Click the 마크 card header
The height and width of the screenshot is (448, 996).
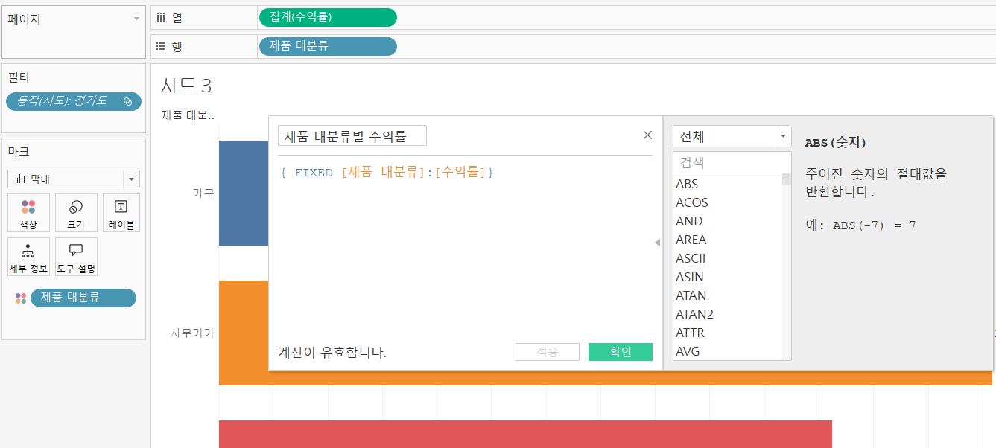point(19,151)
